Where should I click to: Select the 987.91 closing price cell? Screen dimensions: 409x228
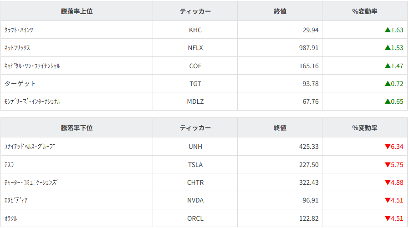(308, 48)
